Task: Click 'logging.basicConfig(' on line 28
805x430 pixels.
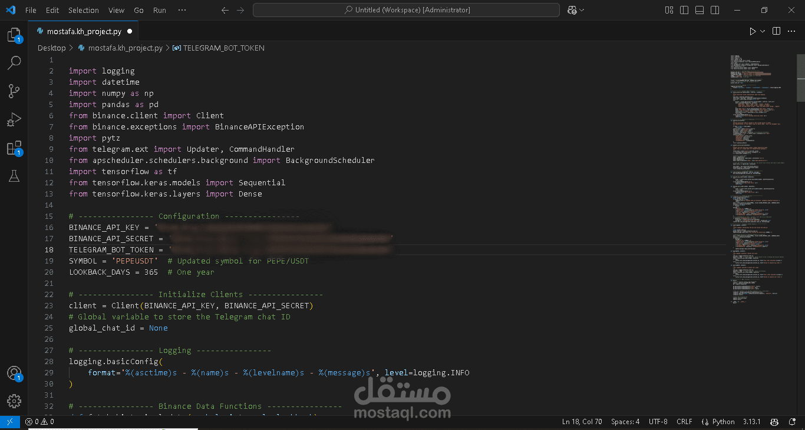Action: click(116, 361)
